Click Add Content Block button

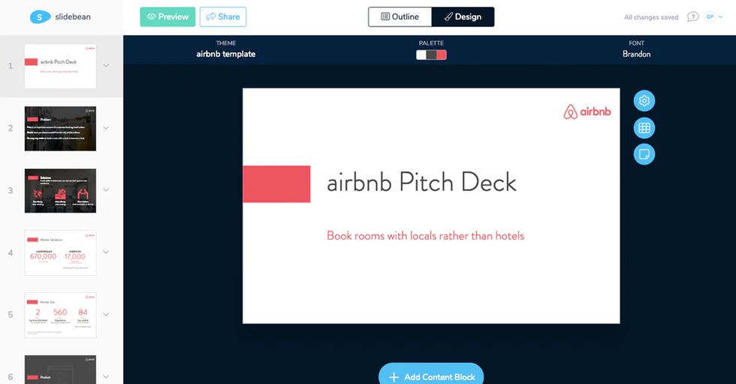[x=431, y=376]
